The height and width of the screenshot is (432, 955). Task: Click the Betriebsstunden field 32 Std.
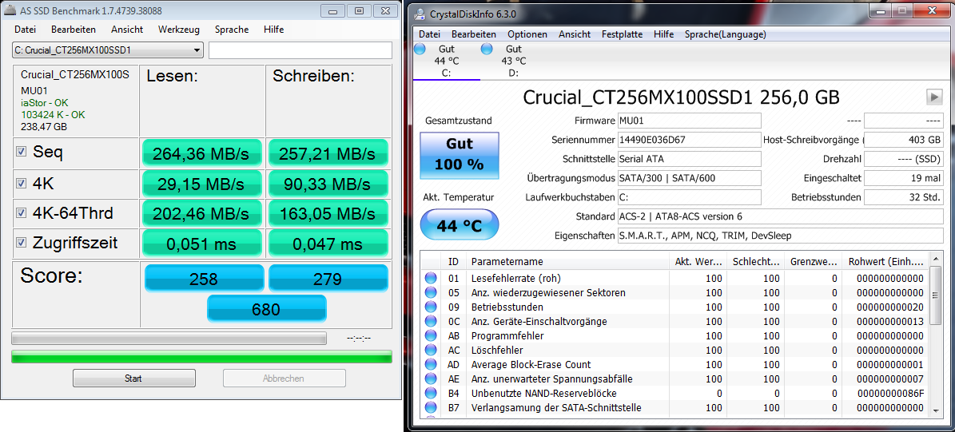coord(905,197)
